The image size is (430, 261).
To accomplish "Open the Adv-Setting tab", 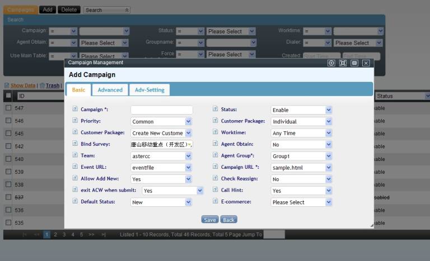I will tap(149, 90).
